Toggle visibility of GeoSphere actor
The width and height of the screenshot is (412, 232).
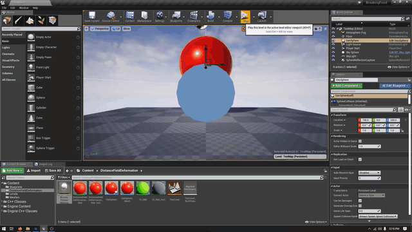[x=333, y=41]
